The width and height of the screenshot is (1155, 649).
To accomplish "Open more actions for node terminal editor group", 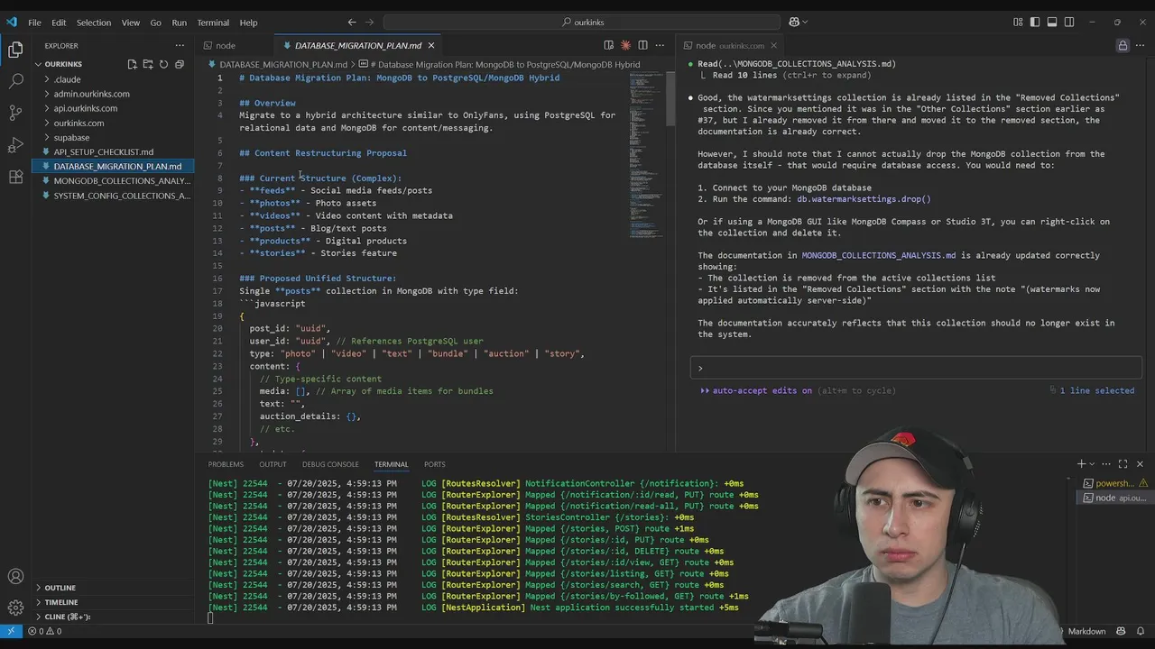I will tap(1140, 45).
